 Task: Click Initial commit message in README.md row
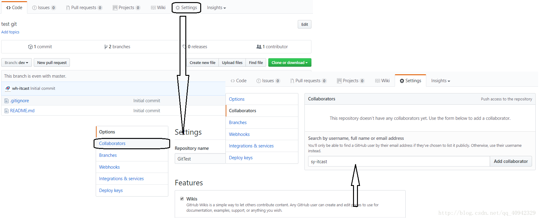point(147,111)
